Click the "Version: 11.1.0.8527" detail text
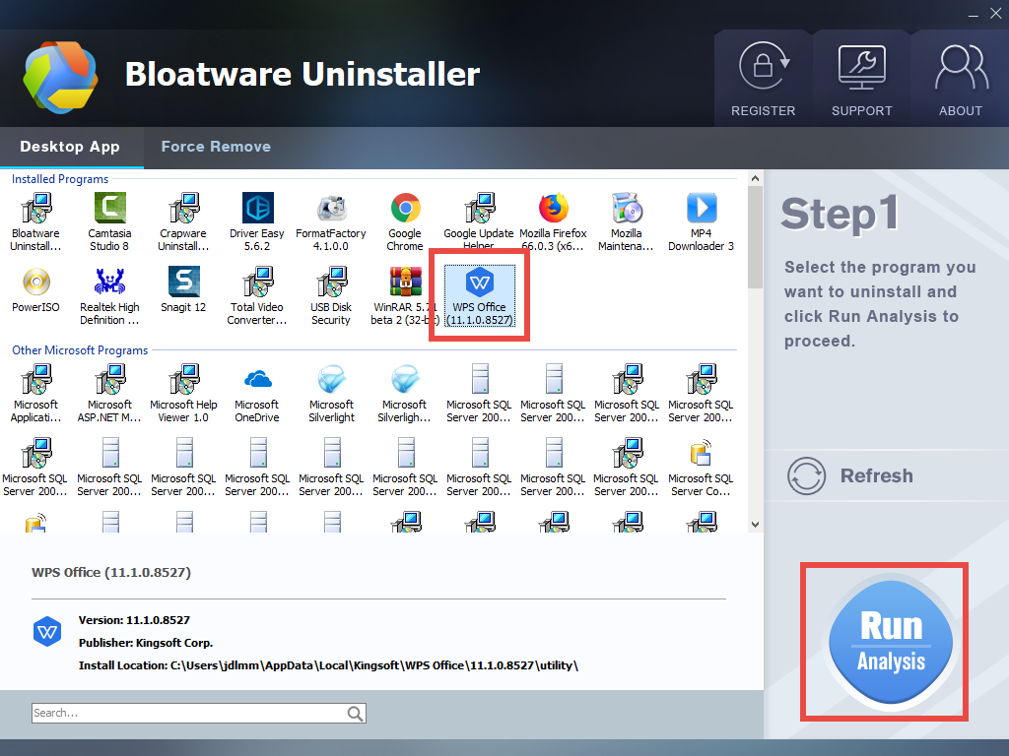This screenshot has height=756, width=1009. (134, 620)
